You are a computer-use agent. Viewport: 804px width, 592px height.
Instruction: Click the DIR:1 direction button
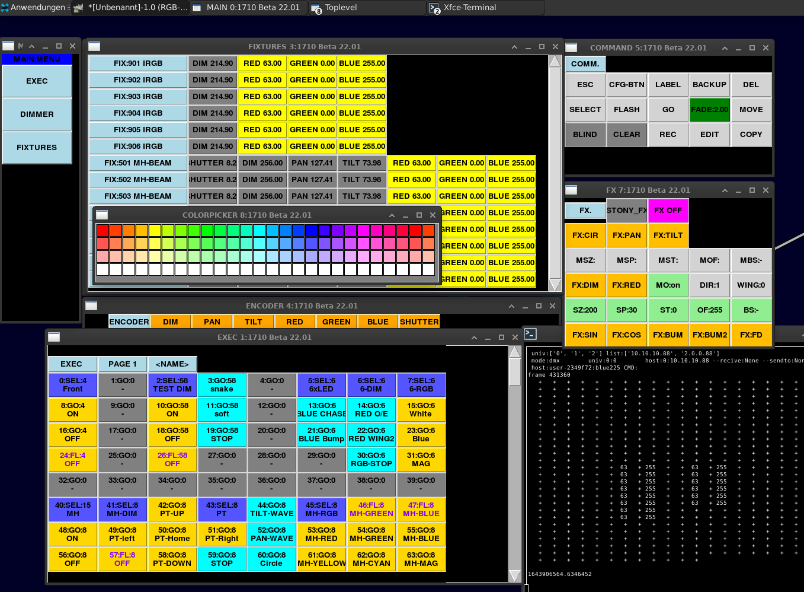(710, 285)
